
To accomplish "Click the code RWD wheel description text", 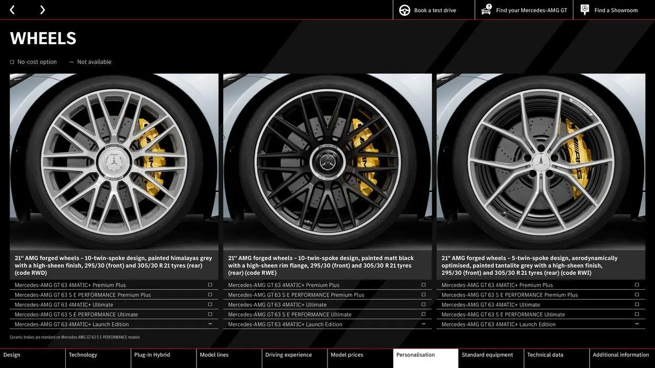I will point(113,265).
